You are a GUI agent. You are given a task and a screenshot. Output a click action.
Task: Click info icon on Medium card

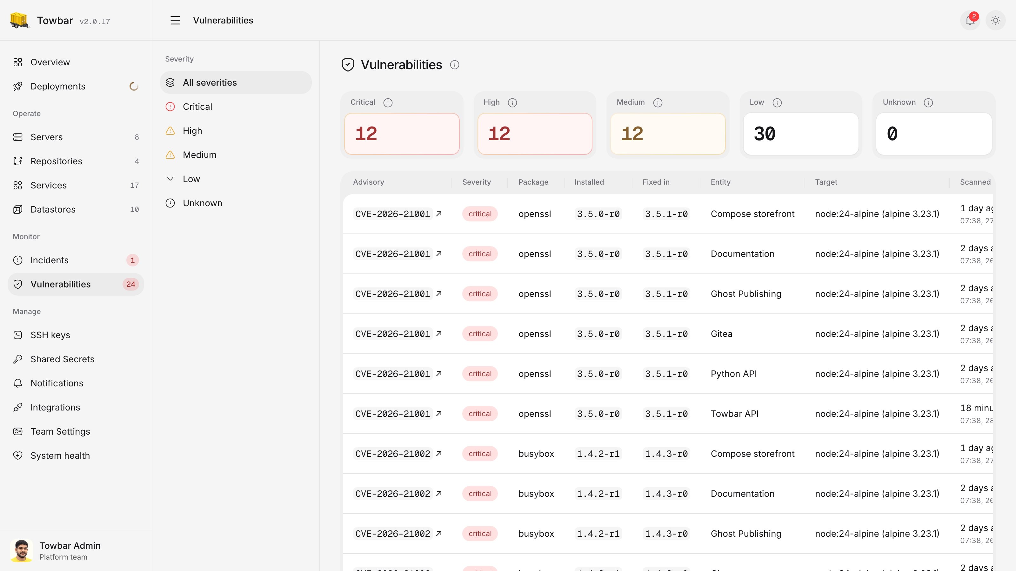[x=658, y=102]
